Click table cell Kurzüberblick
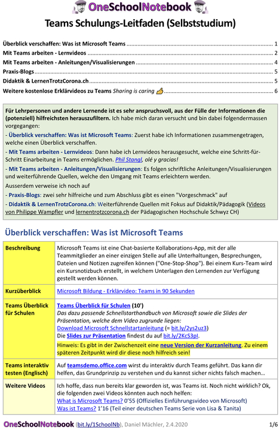 coord(29,291)
